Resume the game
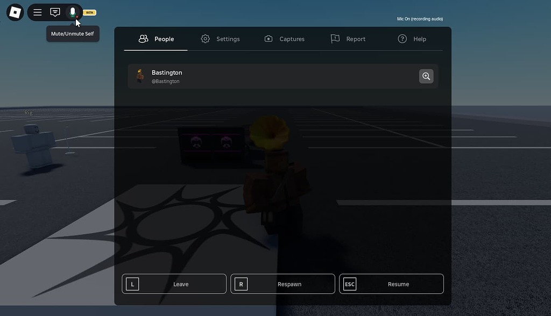This screenshot has height=316, width=551. 391,284
